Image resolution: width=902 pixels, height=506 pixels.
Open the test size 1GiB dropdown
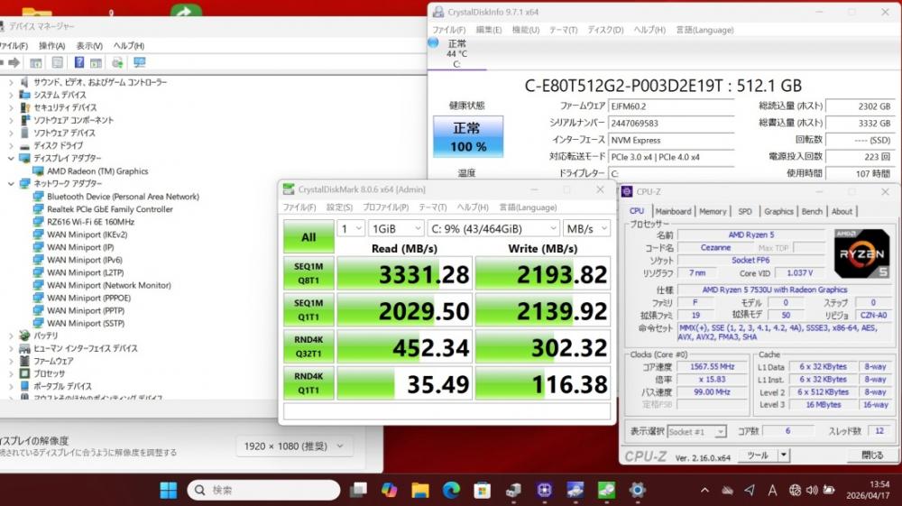click(394, 229)
